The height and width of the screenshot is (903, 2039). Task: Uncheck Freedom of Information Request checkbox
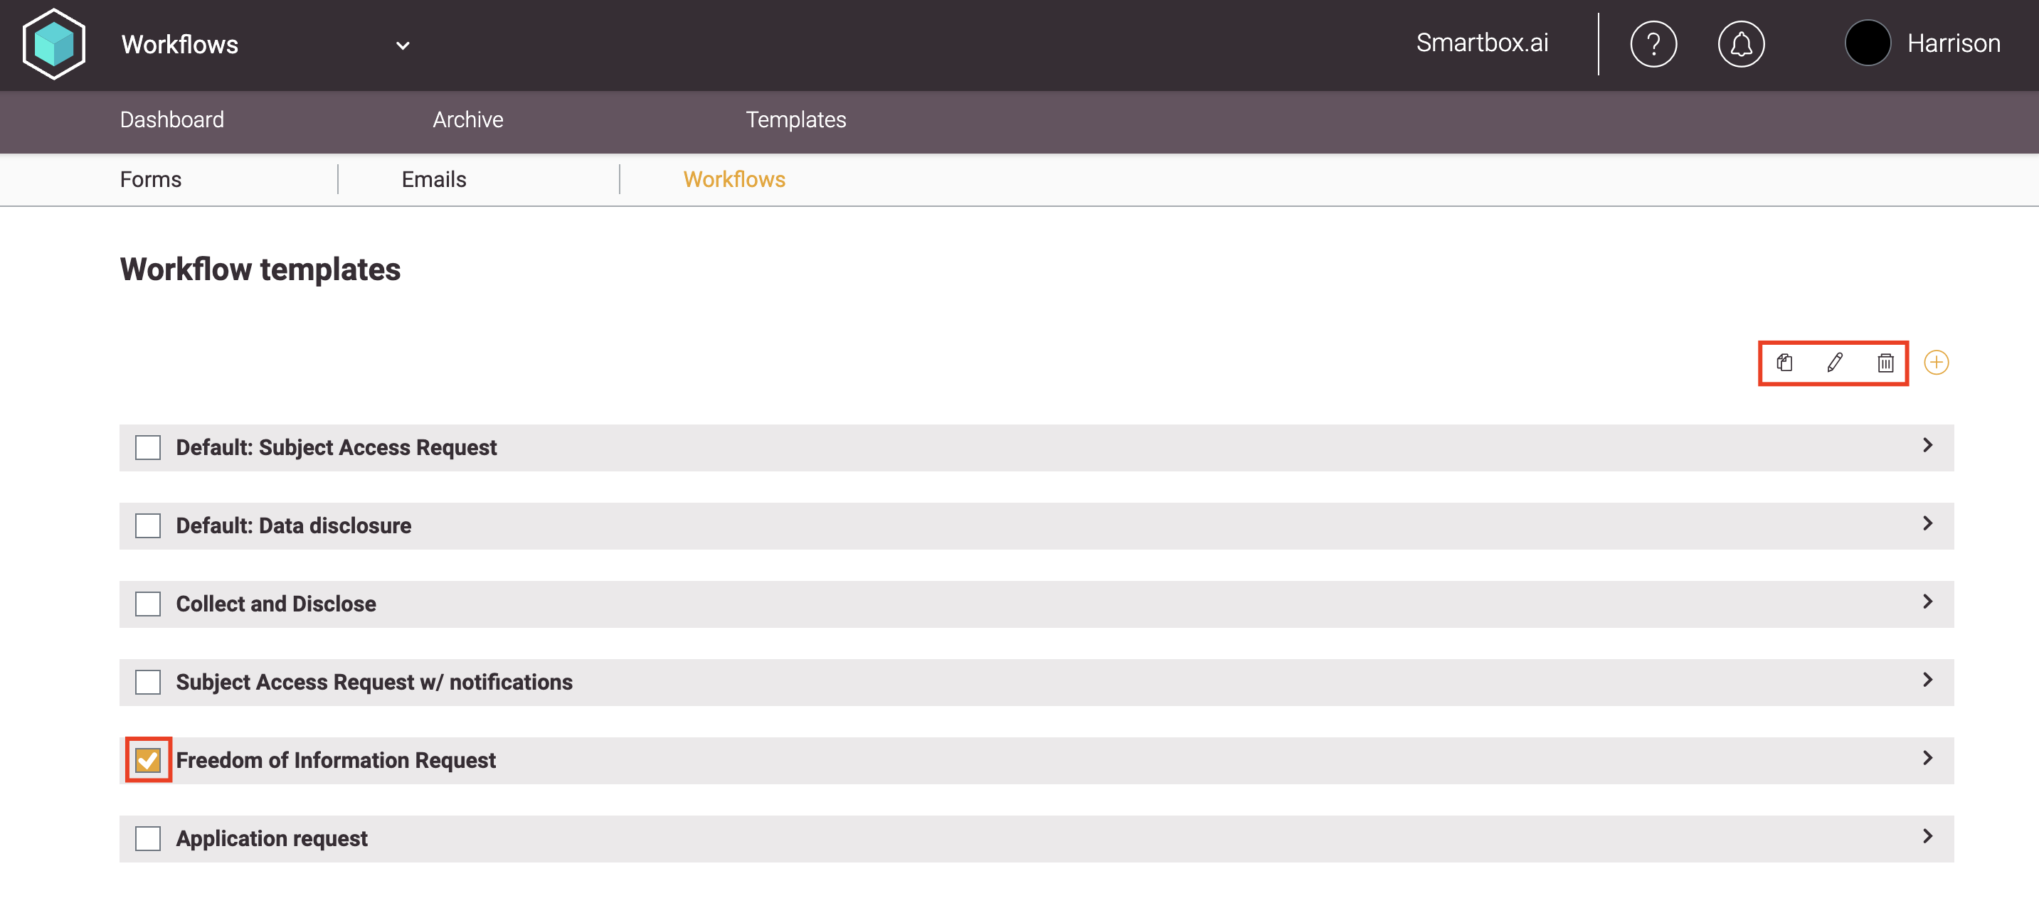click(x=148, y=760)
